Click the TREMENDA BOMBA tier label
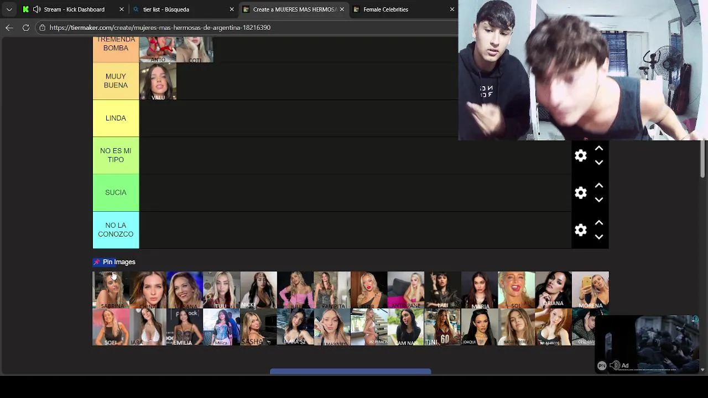Screen dimensions: 708x398 [116, 49]
